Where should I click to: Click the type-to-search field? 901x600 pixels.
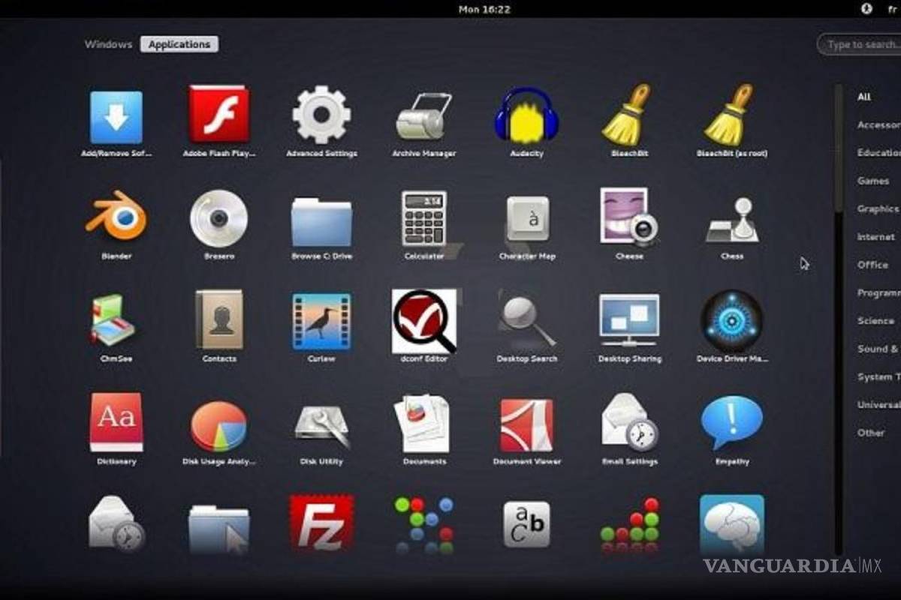[x=862, y=45]
